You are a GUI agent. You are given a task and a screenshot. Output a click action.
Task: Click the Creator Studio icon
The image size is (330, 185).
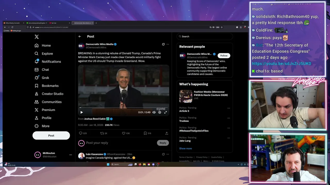click(x=37, y=94)
